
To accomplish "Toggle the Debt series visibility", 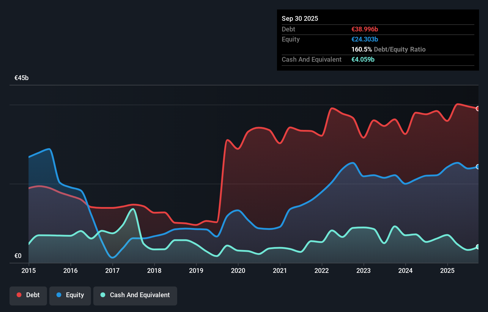I will click(x=28, y=295).
